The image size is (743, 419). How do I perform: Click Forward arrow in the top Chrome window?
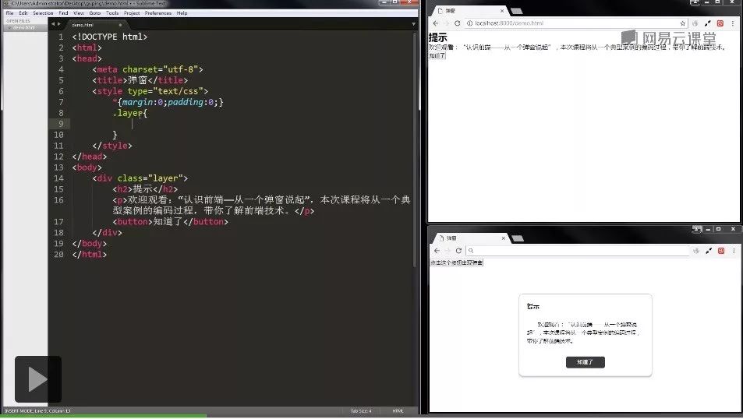coord(446,23)
